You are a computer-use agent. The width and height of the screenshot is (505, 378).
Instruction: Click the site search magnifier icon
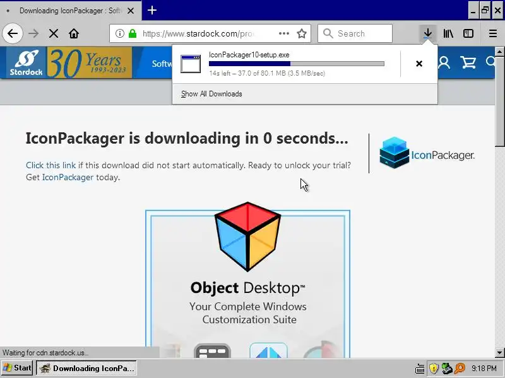[491, 62]
